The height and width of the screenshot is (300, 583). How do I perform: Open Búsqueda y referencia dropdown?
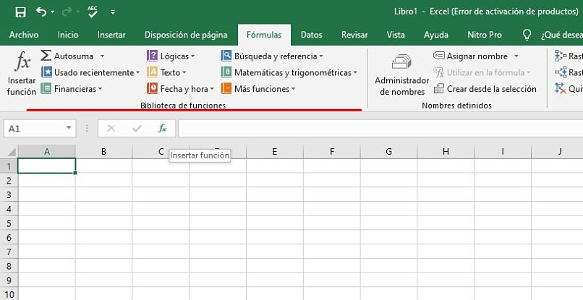272,56
